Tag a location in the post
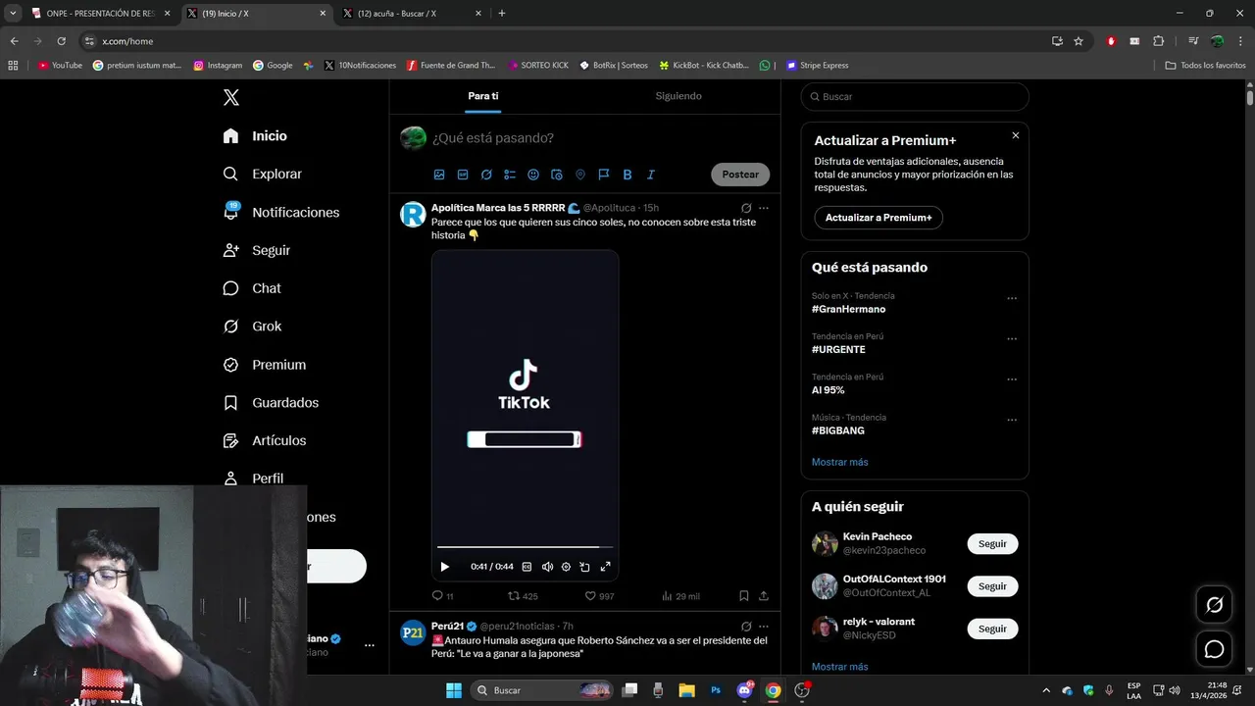Viewport: 1255px width, 706px height. (x=580, y=175)
